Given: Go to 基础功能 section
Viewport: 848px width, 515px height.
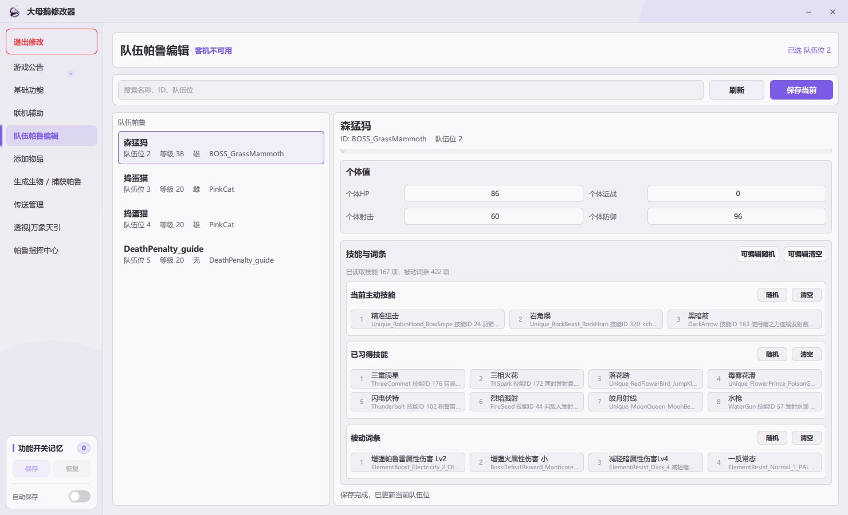Looking at the screenshot, I should click(x=52, y=90).
